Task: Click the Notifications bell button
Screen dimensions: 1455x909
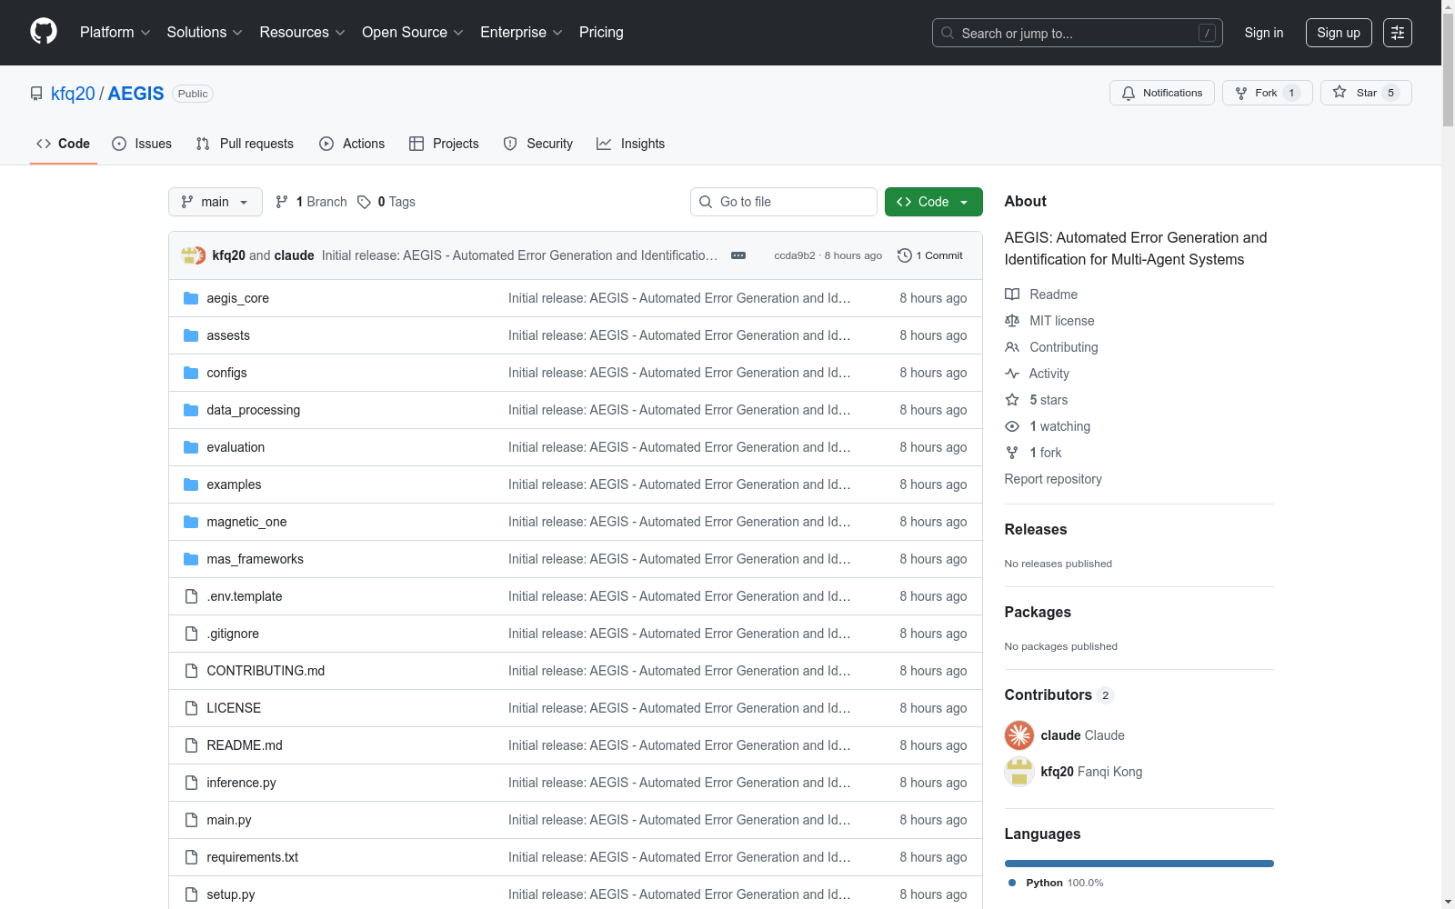Action: click(x=1161, y=93)
